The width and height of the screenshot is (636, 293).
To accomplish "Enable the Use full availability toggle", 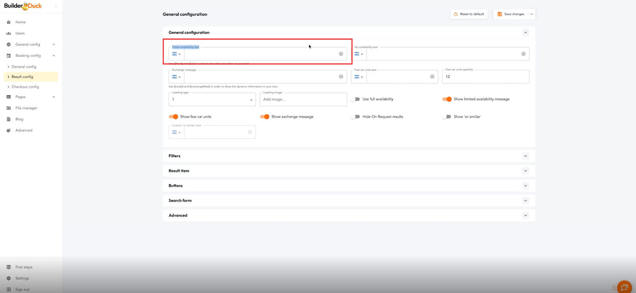I will (x=356, y=99).
